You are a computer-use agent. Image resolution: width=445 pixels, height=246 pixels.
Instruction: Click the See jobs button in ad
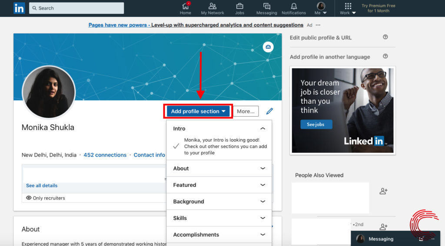316,125
